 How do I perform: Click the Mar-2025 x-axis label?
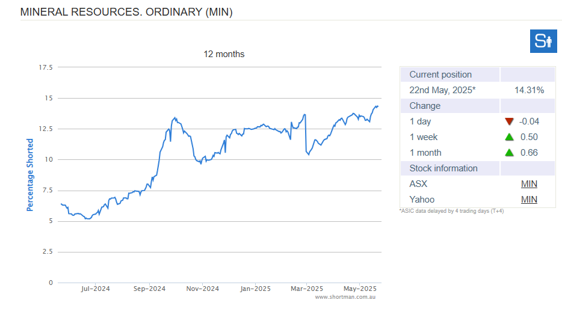tap(307, 289)
